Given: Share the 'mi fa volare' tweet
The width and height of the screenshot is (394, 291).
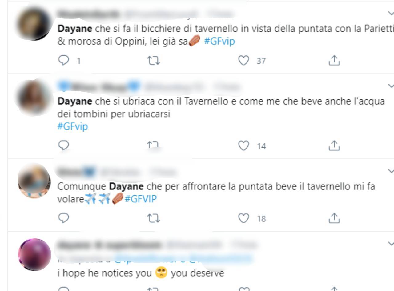Looking at the screenshot, I should 334,218.
